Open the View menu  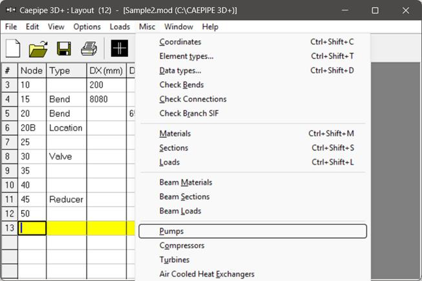tap(56, 26)
